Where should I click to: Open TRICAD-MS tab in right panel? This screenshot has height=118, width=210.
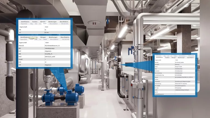click(191, 56)
